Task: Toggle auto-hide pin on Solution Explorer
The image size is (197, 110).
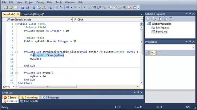Action: click(x=190, y=14)
